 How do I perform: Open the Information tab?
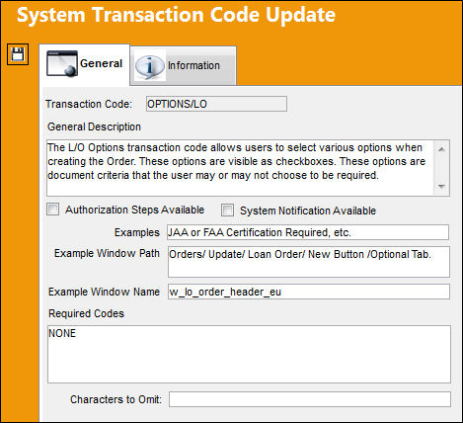184,65
